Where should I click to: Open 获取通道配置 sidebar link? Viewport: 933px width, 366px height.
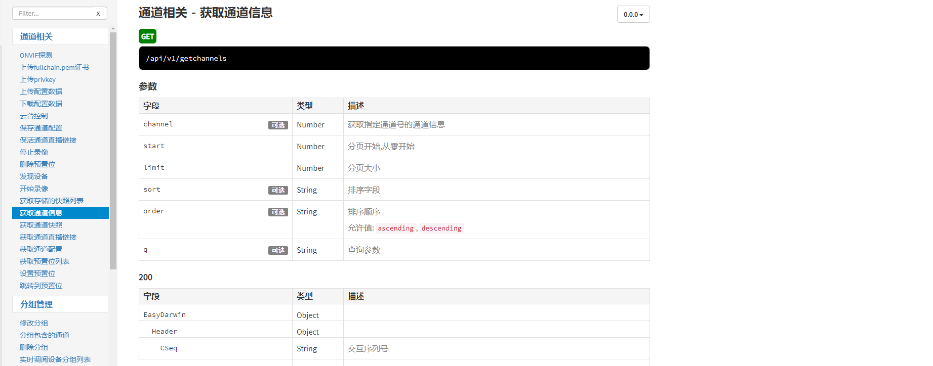point(41,249)
